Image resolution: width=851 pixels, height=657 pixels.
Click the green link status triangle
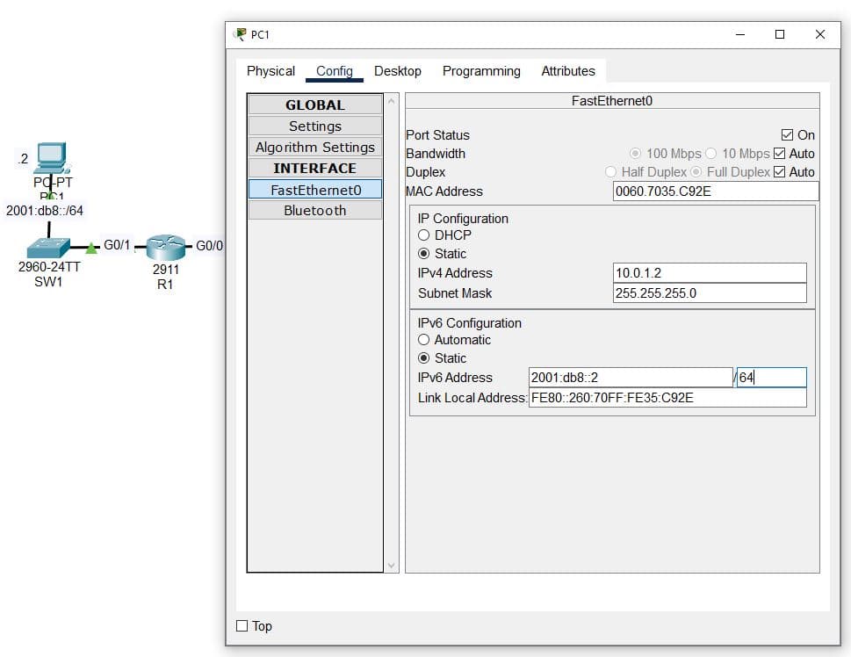click(91, 248)
